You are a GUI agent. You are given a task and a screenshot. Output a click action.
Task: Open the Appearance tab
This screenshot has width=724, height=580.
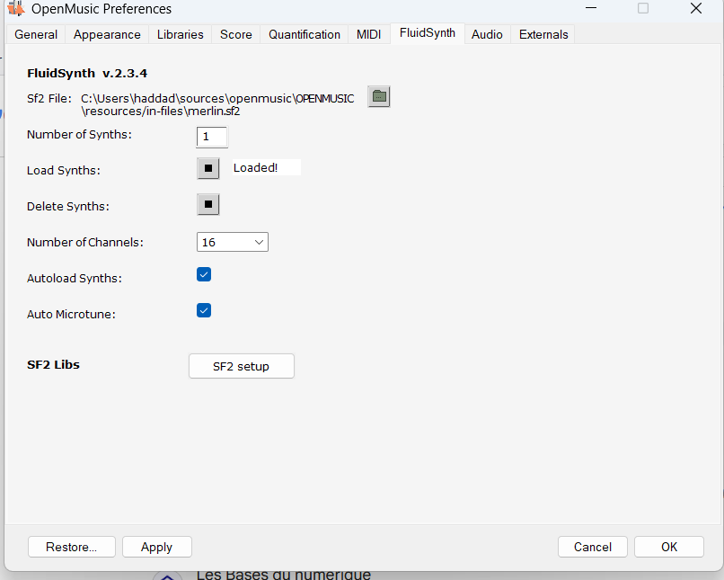click(107, 34)
